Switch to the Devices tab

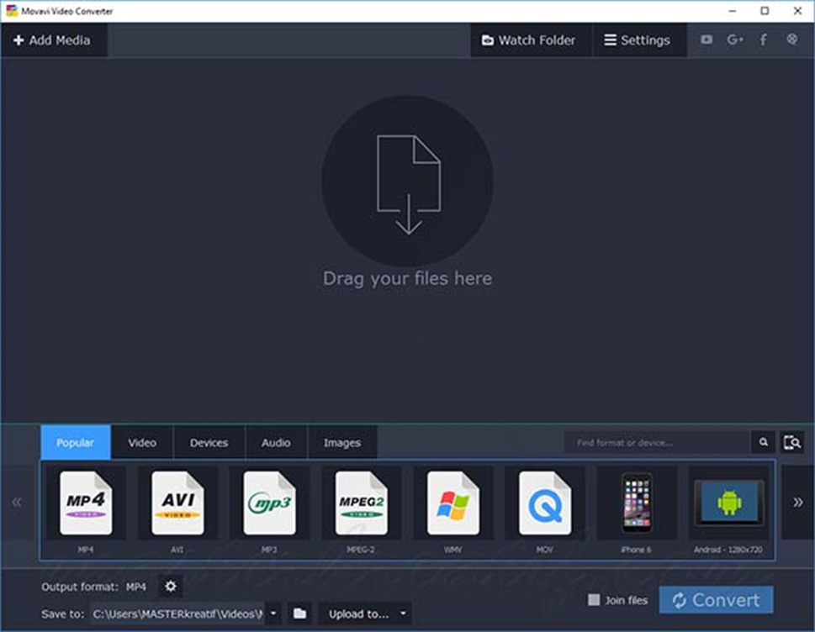(x=209, y=442)
